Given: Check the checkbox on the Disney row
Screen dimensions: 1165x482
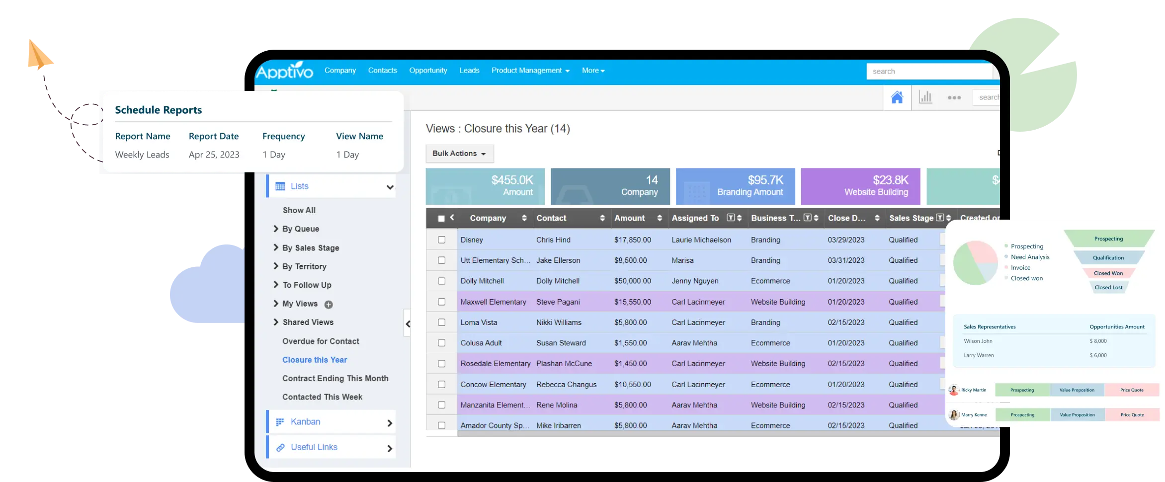Looking at the screenshot, I should [441, 240].
